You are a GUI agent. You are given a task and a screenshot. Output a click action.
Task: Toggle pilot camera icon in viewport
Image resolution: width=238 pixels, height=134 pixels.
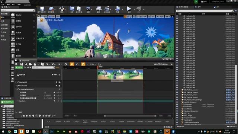pos(41,20)
